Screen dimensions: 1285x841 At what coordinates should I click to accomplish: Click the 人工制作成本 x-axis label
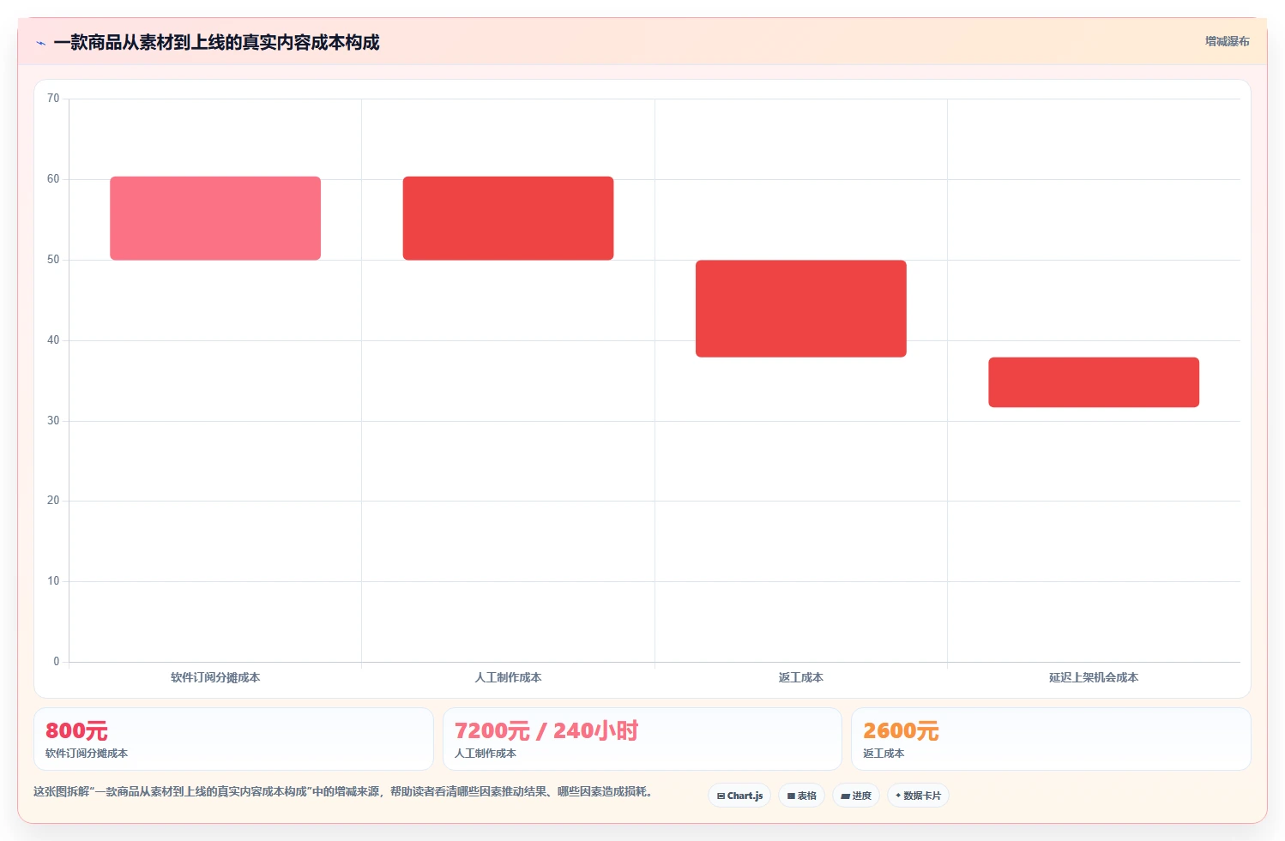508,677
